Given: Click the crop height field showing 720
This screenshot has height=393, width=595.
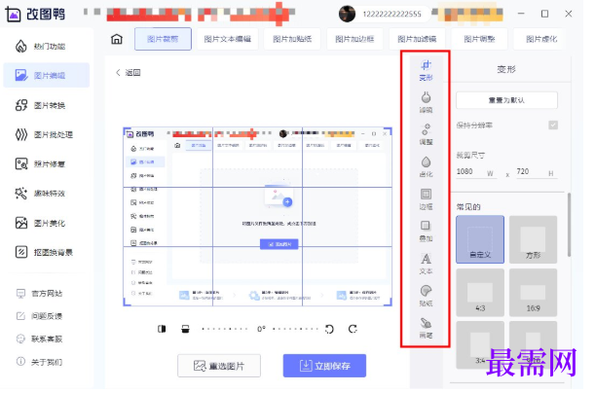Looking at the screenshot, I should point(536,172).
